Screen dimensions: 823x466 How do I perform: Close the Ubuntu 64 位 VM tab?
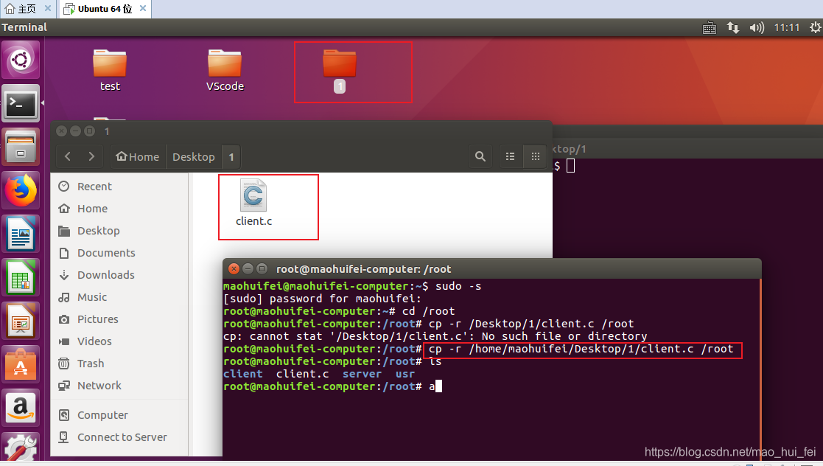(x=143, y=8)
